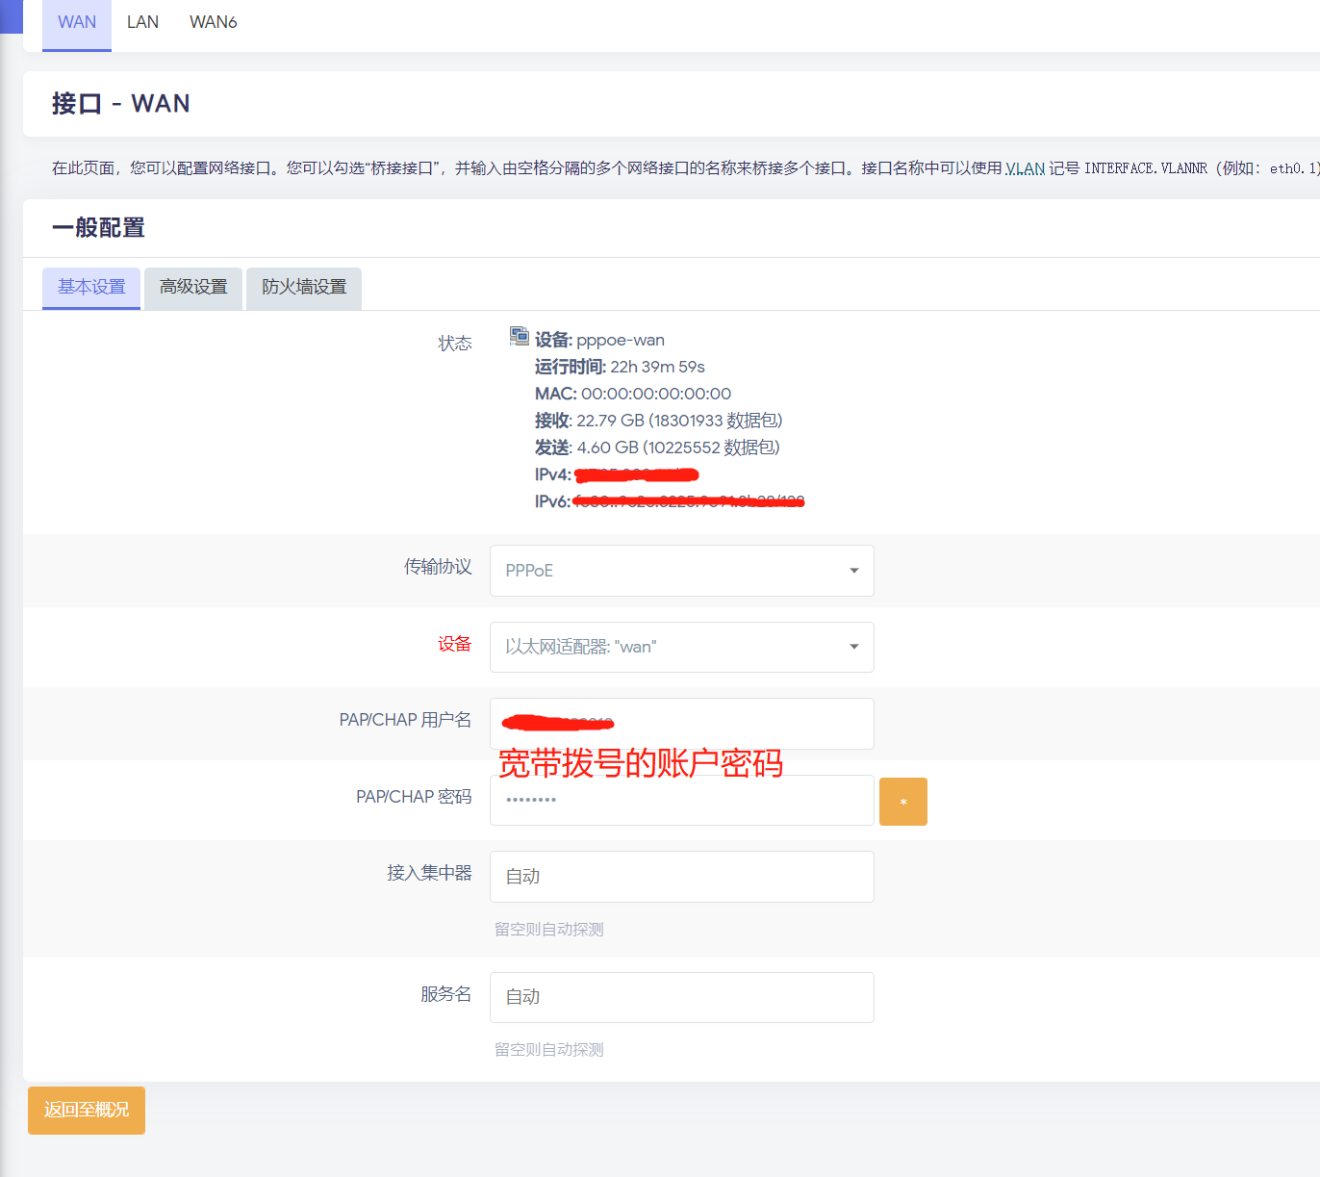Open the LAN interface tab
Image resolution: width=1320 pixels, height=1177 pixels.
pyautogui.click(x=142, y=22)
